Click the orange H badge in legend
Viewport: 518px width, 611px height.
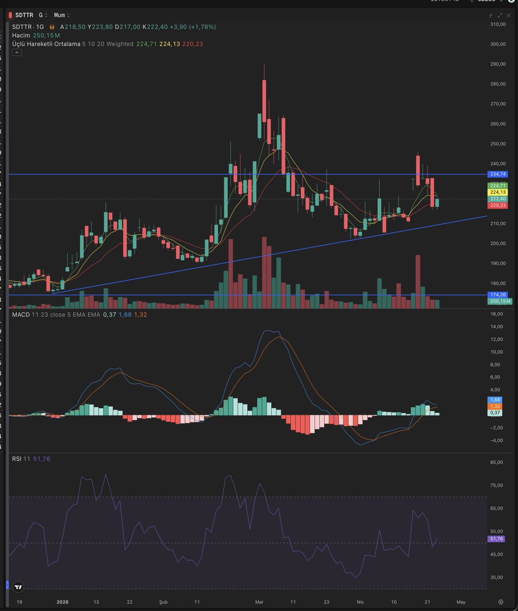(52, 26)
